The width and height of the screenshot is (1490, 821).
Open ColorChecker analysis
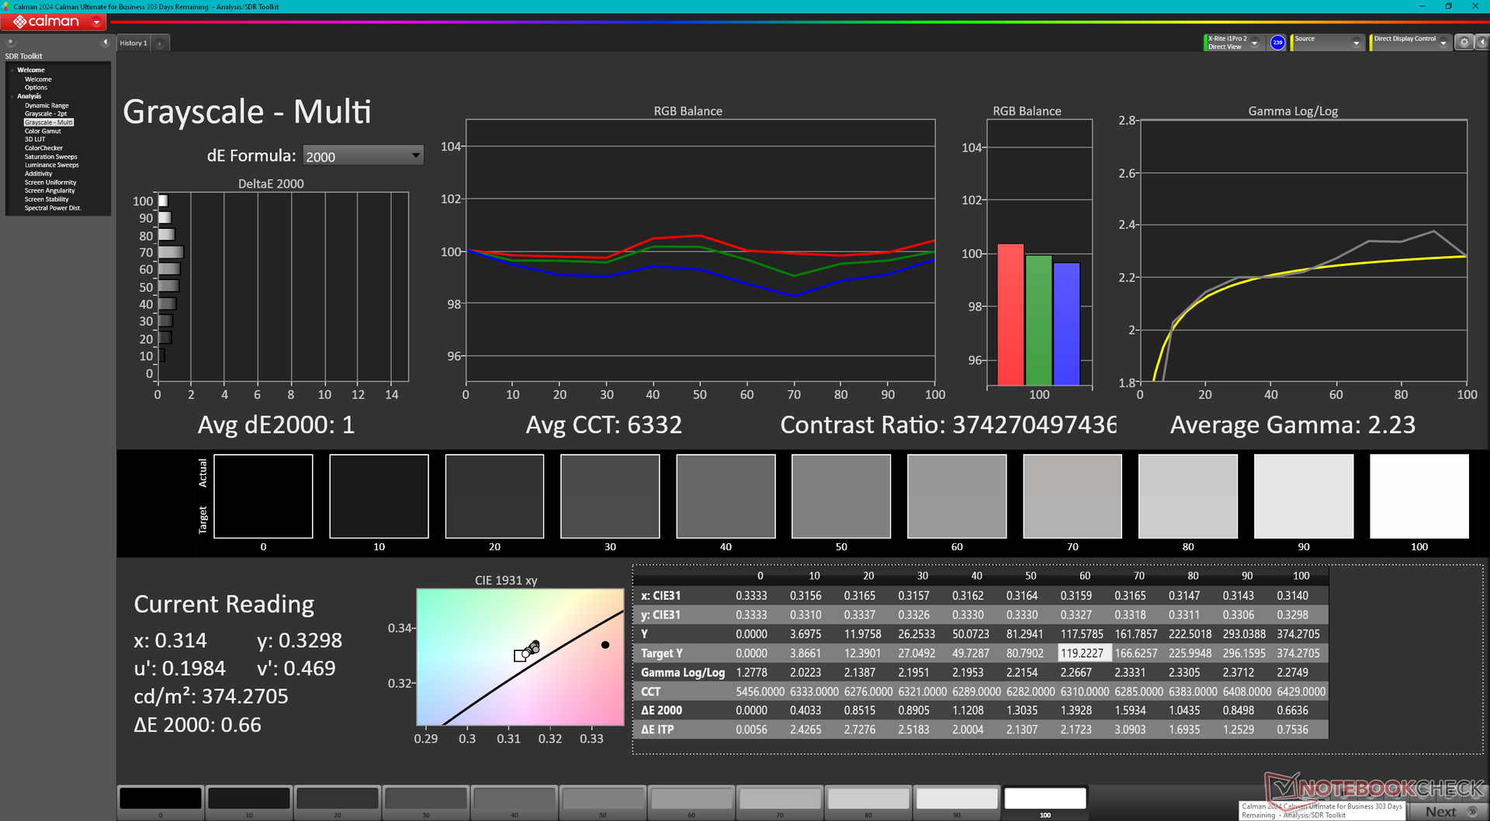point(43,148)
